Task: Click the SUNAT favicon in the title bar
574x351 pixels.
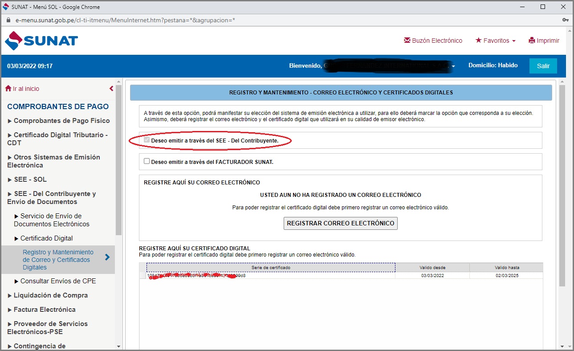Action: (x=6, y=7)
